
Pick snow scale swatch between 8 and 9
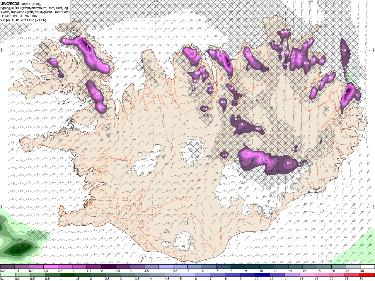[x=238, y=267]
